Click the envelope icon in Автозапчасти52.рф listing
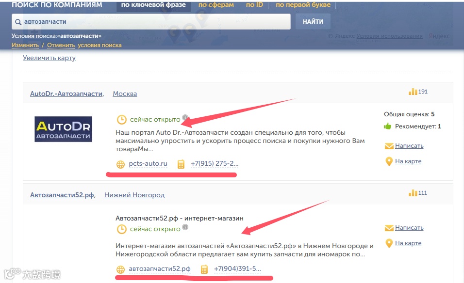This screenshot has width=464, height=283. click(x=389, y=228)
